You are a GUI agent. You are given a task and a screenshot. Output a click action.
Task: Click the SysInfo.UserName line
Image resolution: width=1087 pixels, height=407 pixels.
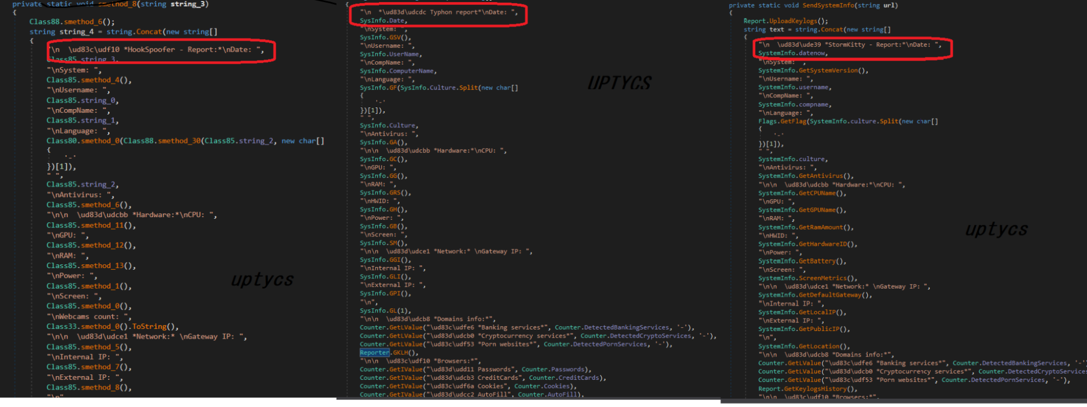(x=391, y=54)
